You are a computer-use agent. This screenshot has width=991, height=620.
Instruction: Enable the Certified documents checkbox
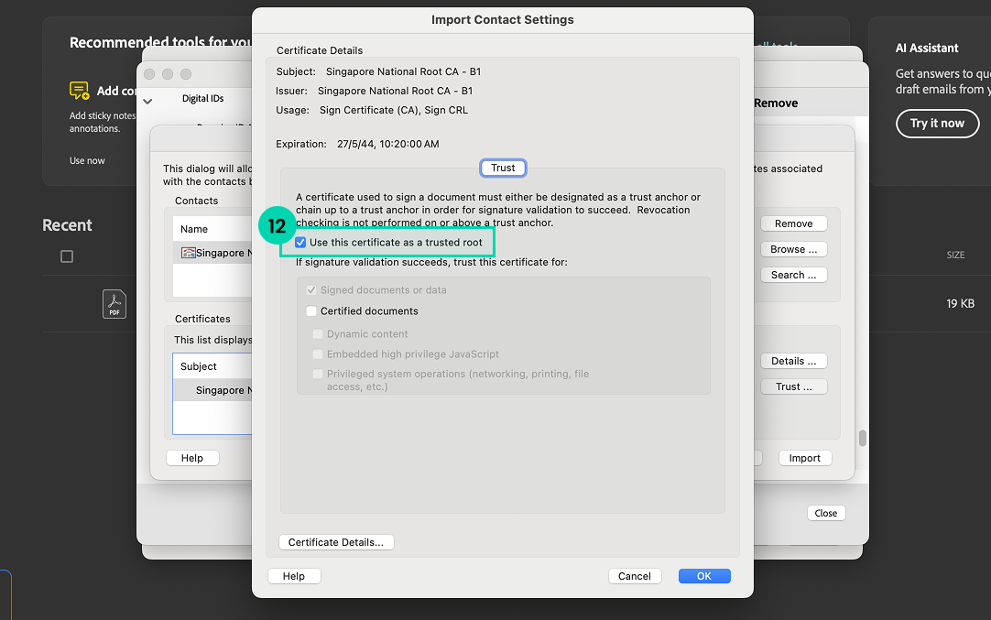pos(312,311)
